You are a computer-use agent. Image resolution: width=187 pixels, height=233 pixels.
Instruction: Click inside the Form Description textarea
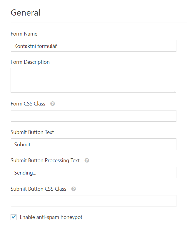(93, 80)
